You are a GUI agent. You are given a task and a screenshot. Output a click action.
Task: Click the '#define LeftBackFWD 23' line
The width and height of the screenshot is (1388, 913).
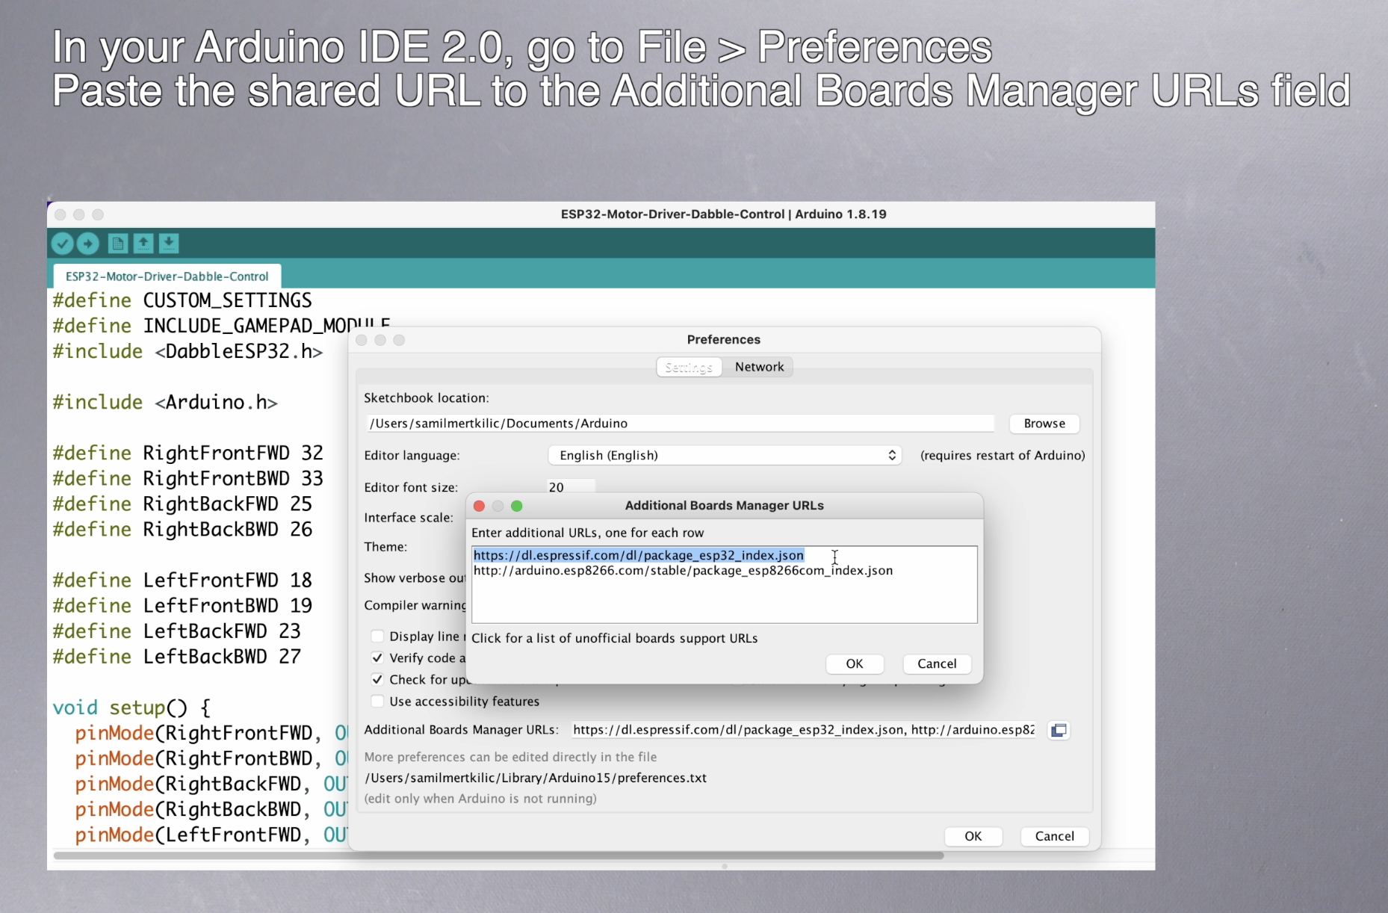176,631
